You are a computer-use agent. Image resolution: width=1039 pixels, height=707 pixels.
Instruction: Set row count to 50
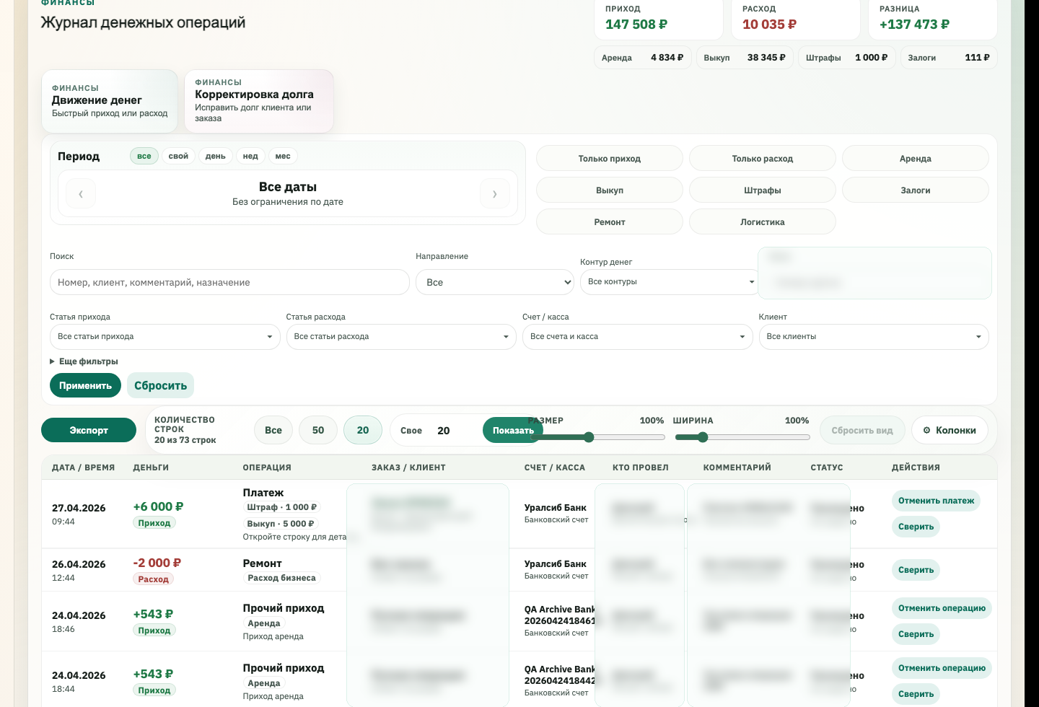[x=318, y=430]
